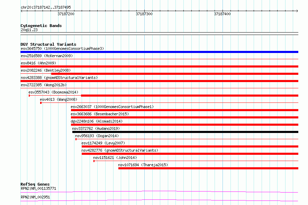
Task: Click the thick red bar of esv3557043
Action: pos(190,96)
